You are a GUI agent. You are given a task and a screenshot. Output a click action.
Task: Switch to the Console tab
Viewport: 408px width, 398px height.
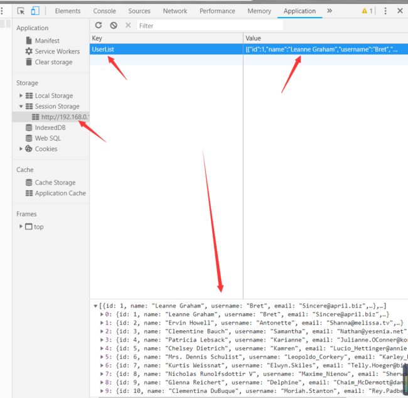104,11
